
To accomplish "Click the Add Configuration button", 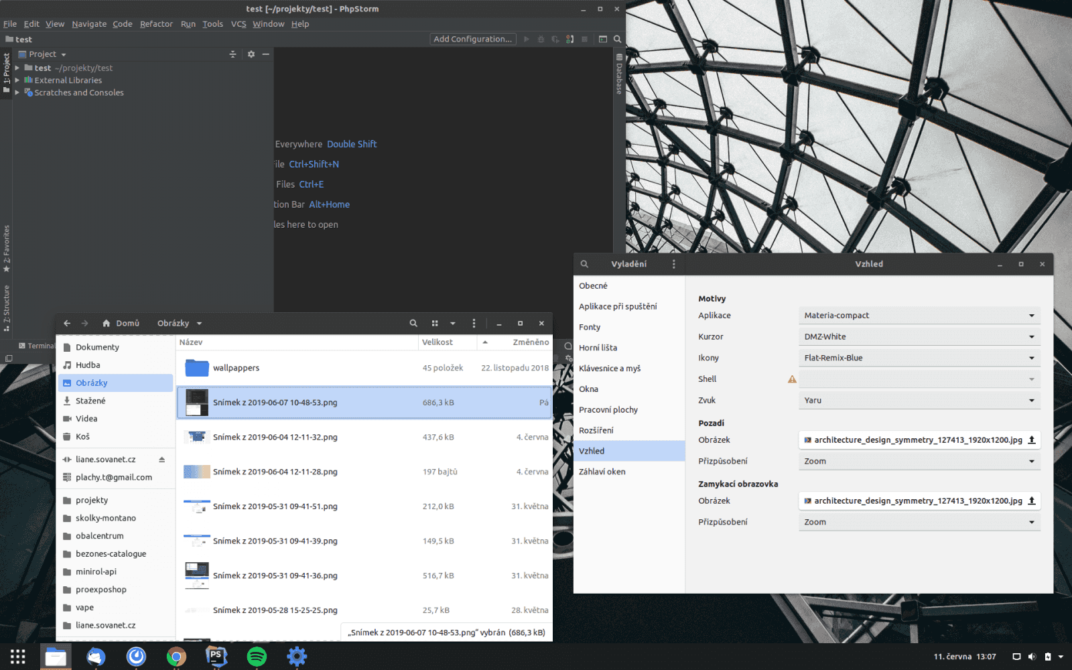I will click(x=472, y=39).
